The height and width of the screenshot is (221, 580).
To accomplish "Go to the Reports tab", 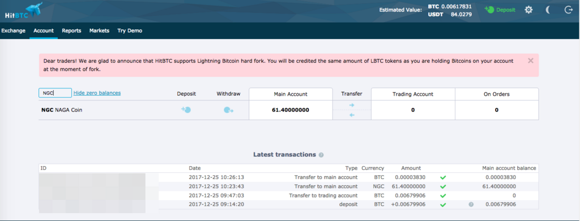I will click(x=71, y=31).
